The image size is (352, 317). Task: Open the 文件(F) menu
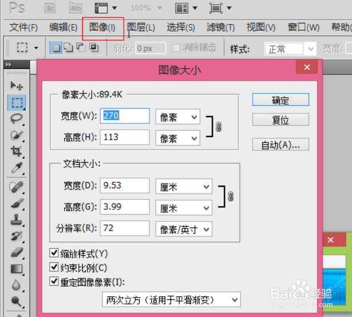(x=23, y=27)
